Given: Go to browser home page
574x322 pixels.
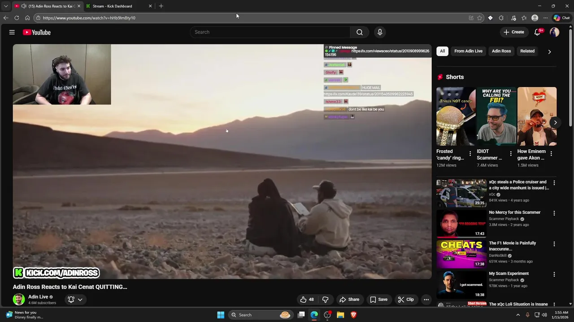Looking at the screenshot, I should 27,18.
